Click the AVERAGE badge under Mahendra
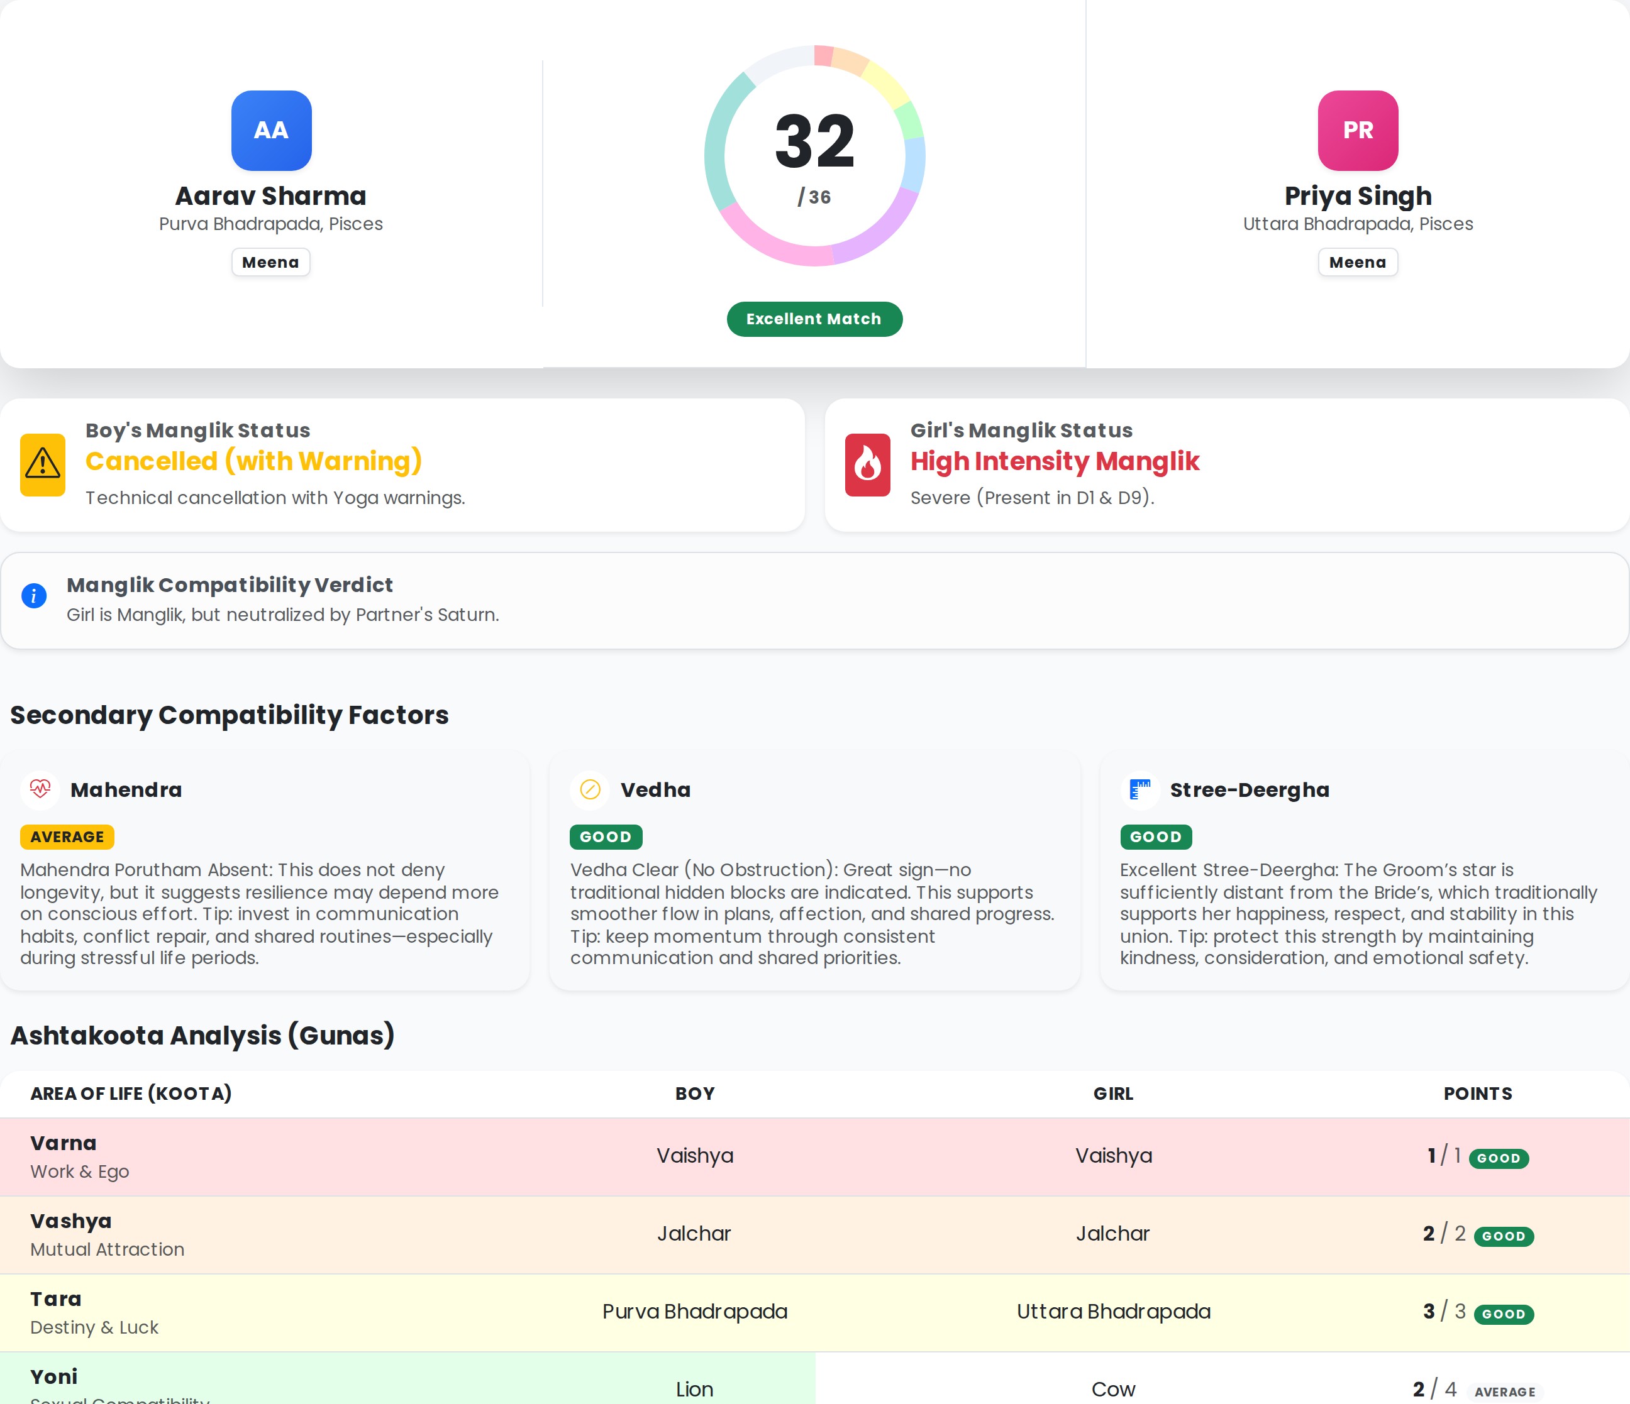Screen dimensions: 1630x1404 click(67, 836)
